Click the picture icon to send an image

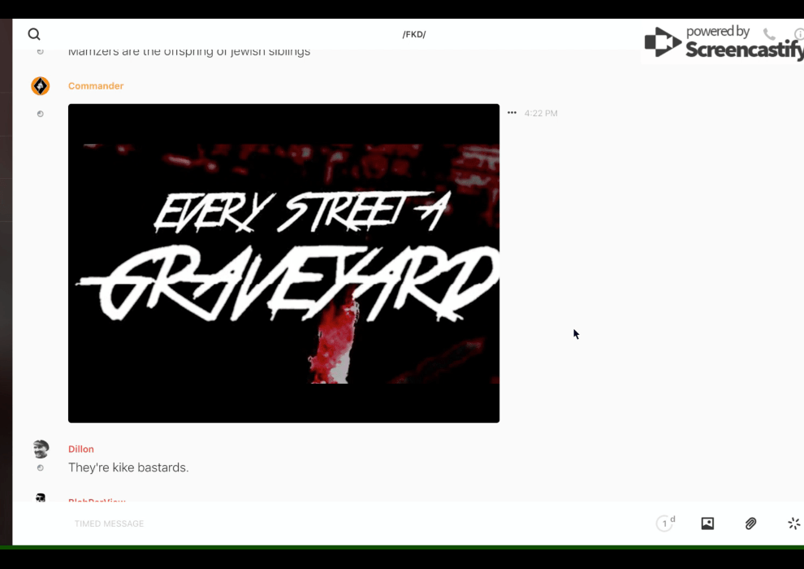[x=707, y=523]
